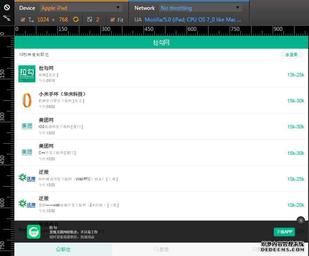Switch to the 搜索 bottom tab
This screenshot has width=309, height=256.
pos(161,249)
